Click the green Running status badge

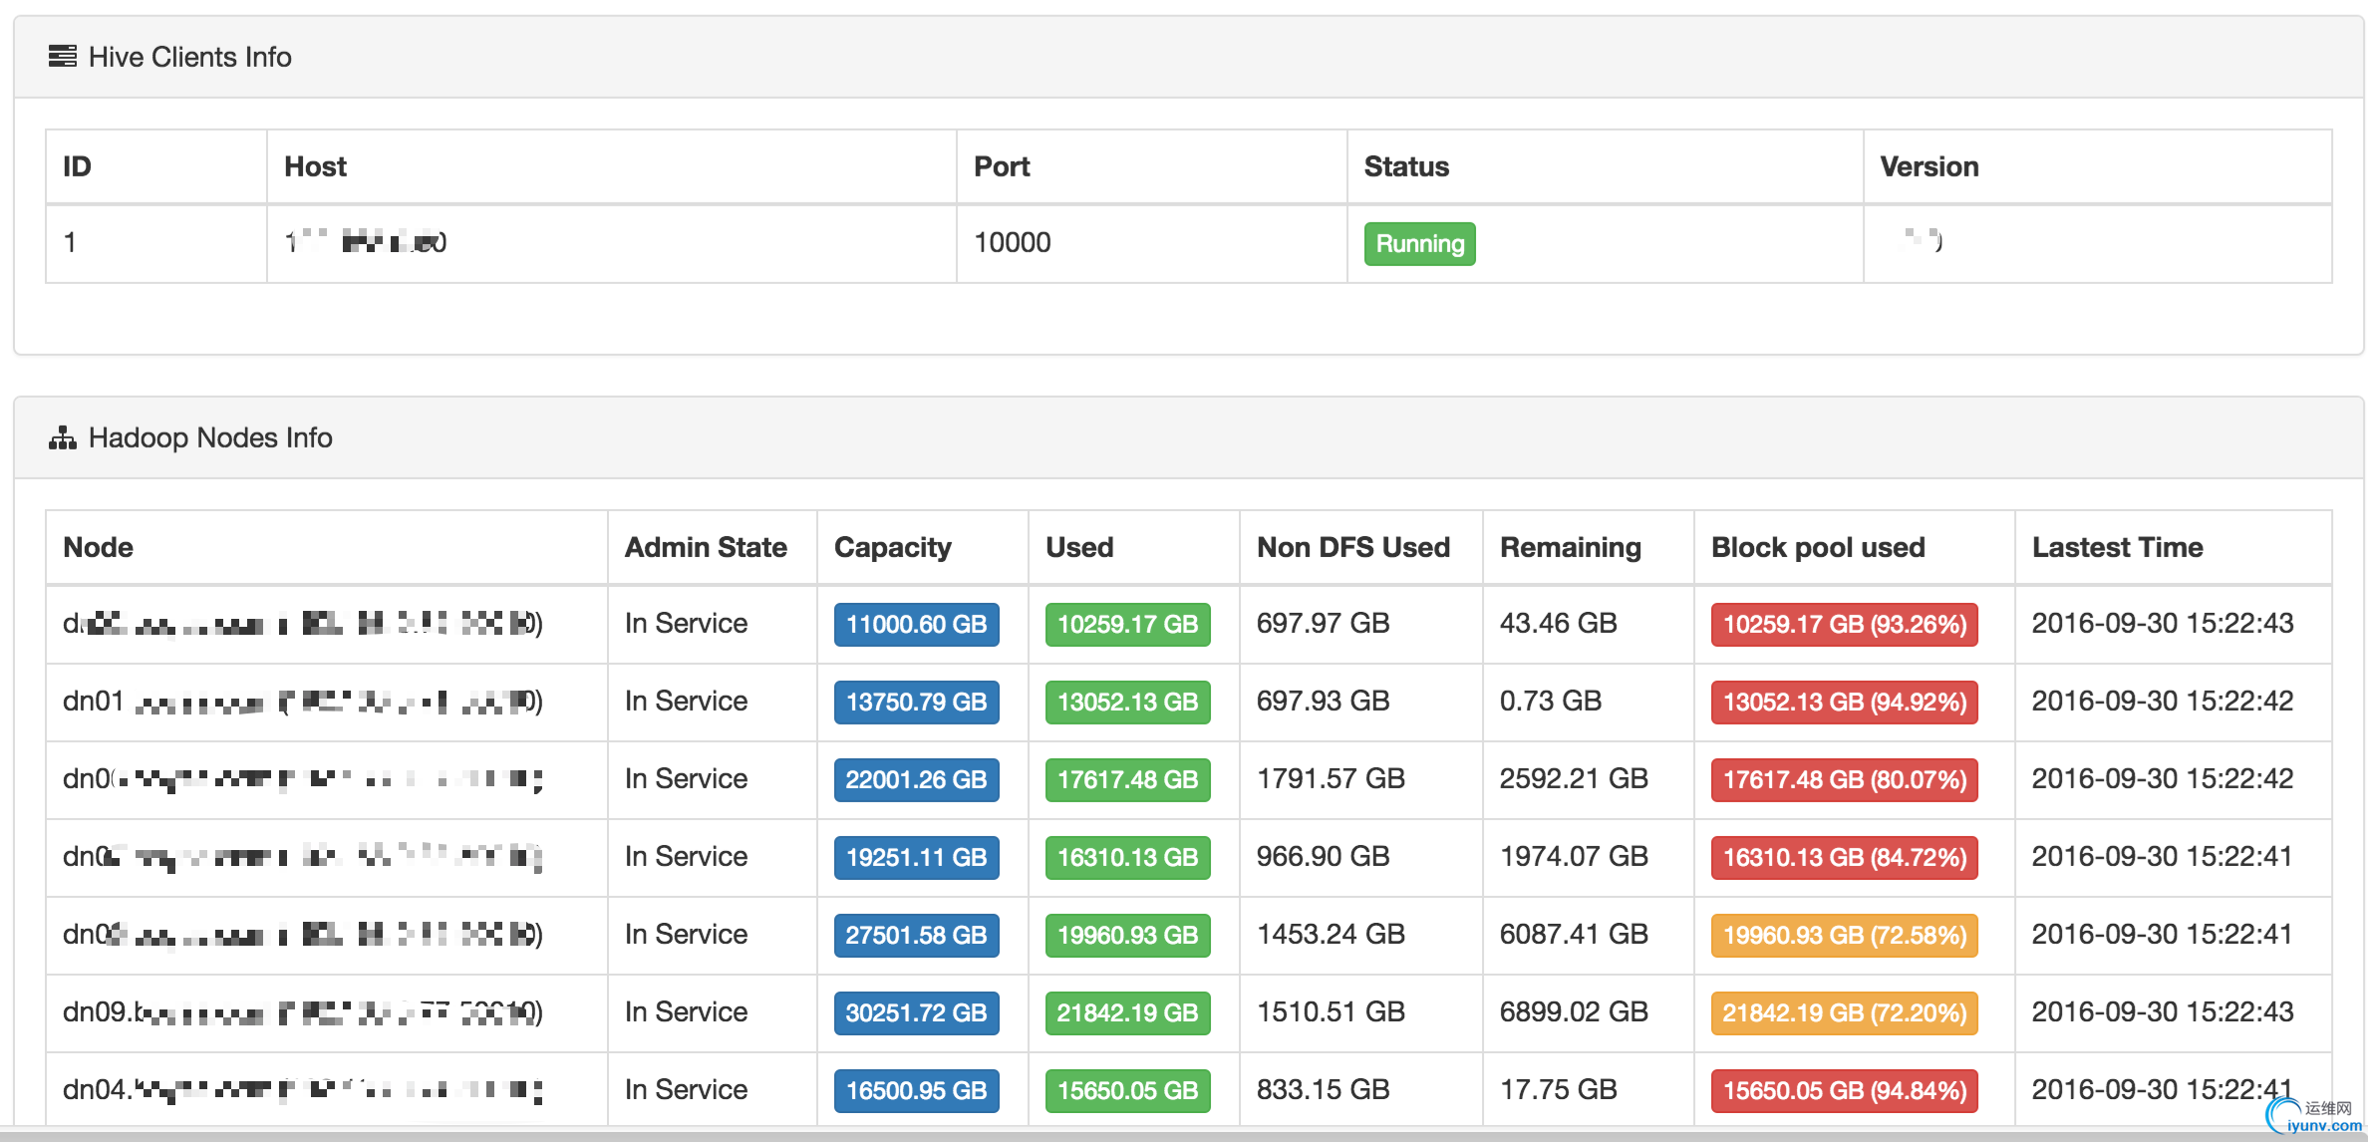pos(1419,243)
